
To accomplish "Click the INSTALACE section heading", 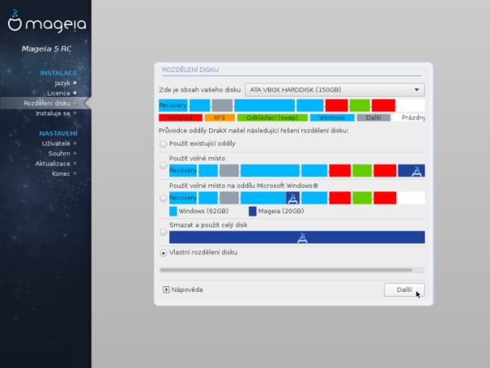I will coord(59,74).
